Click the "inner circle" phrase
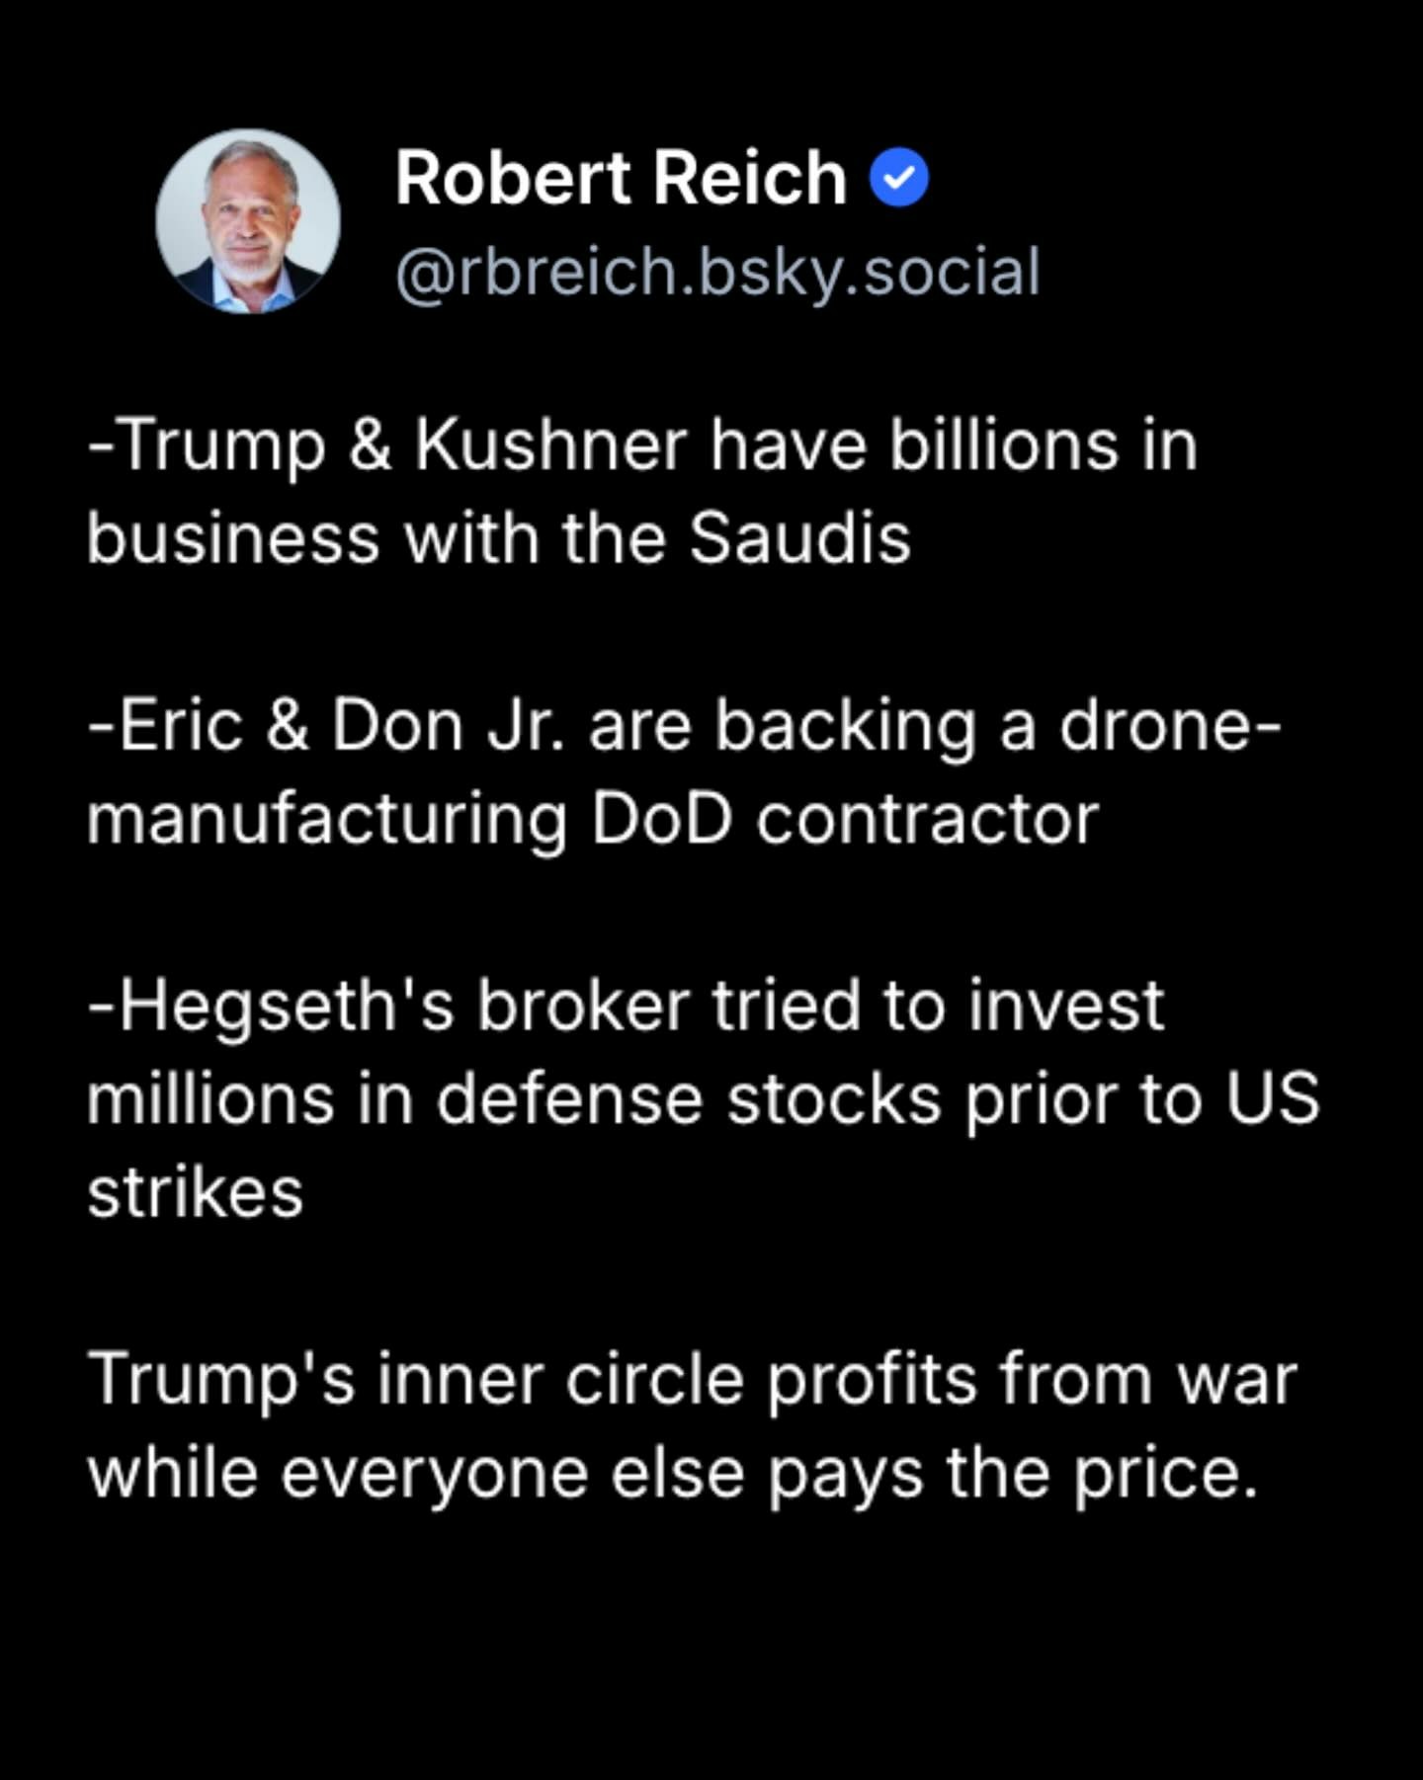 click(560, 1379)
